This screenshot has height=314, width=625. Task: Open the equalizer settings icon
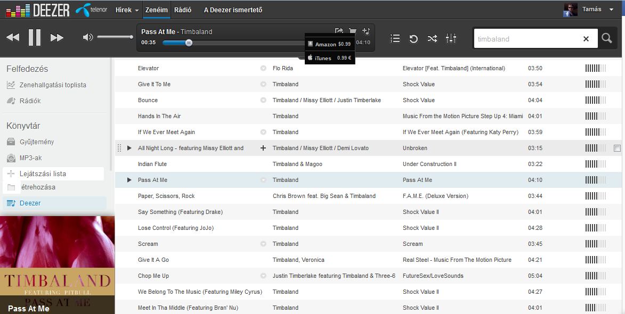click(x=451, y=38)
